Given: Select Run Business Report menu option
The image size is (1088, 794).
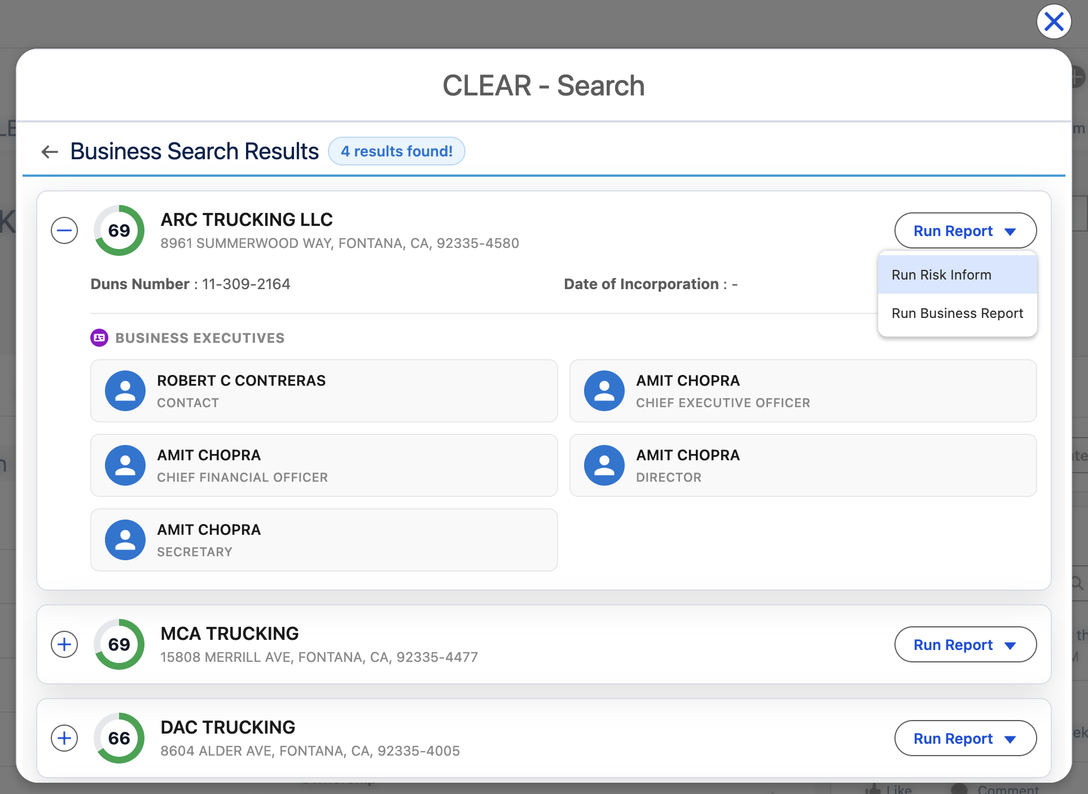Looking at the screenshot, I should pos(958,313).
